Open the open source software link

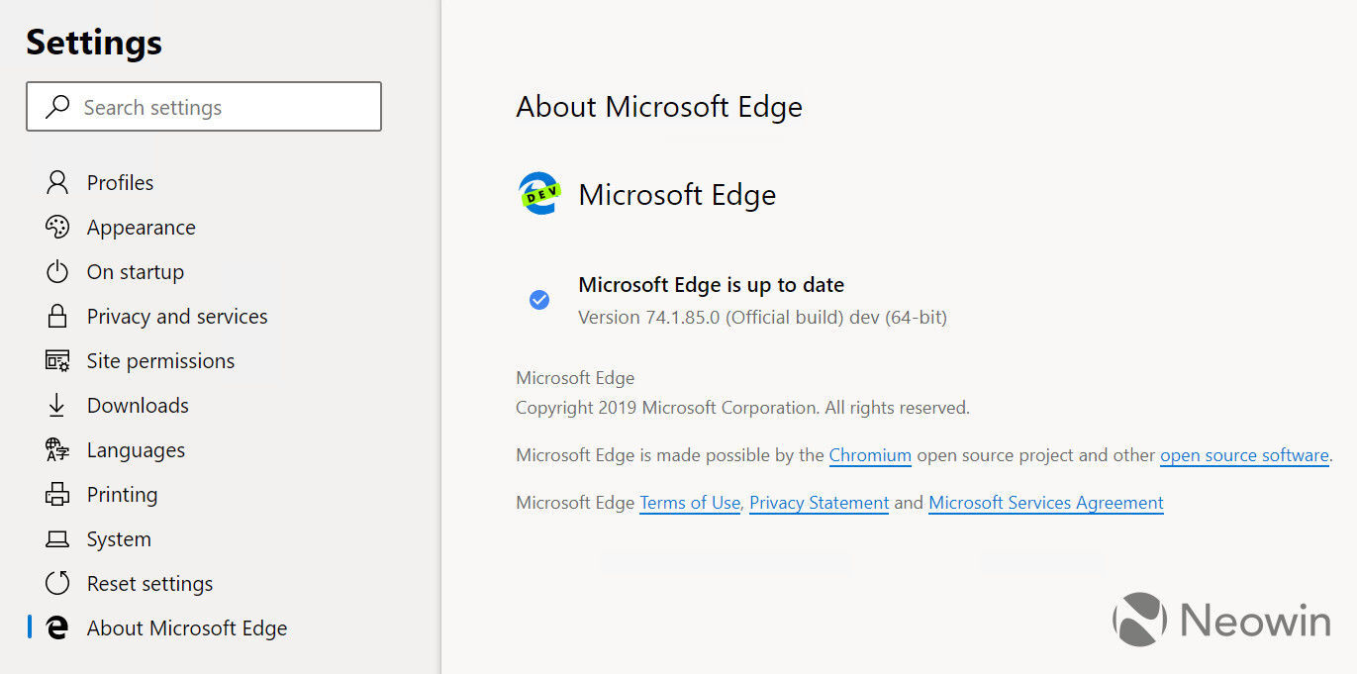coord(1243,455)
